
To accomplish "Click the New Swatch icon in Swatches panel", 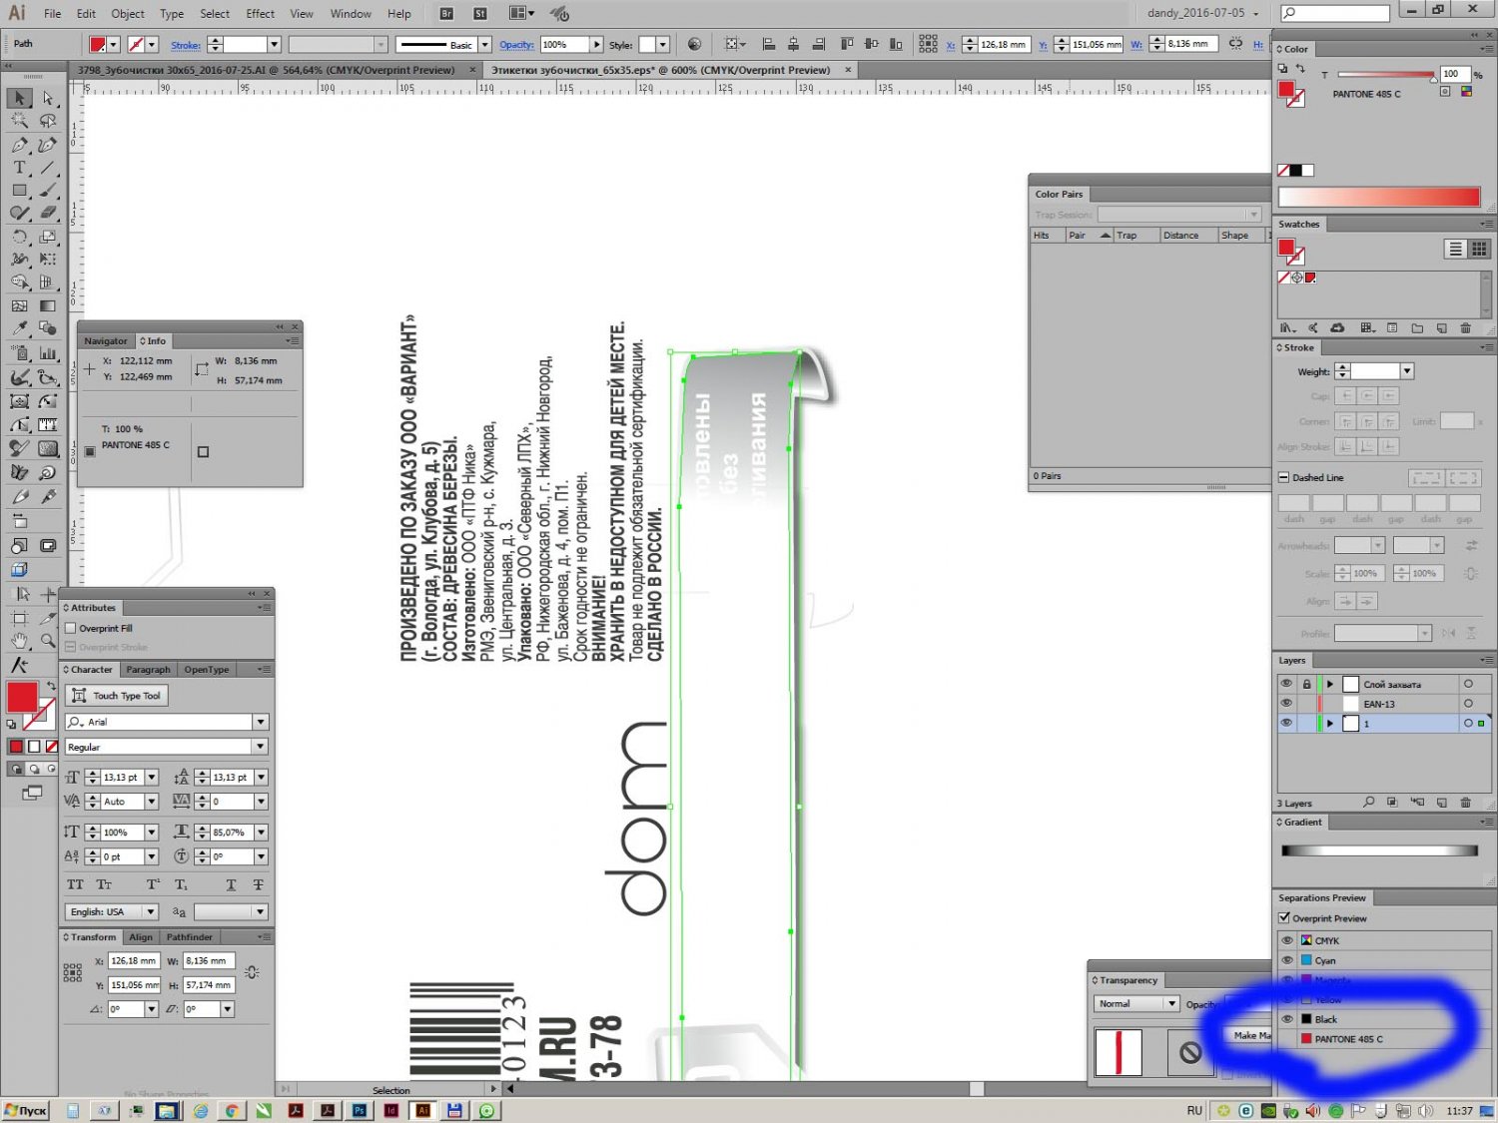I will [x=1441, y=327].
